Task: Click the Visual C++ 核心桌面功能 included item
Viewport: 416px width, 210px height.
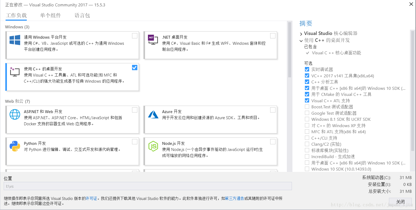Action: point(336,53)
